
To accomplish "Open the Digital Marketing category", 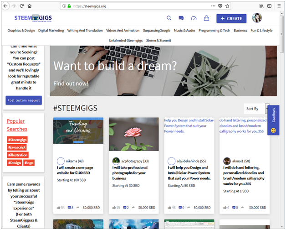I will click(x=51, y=31).
